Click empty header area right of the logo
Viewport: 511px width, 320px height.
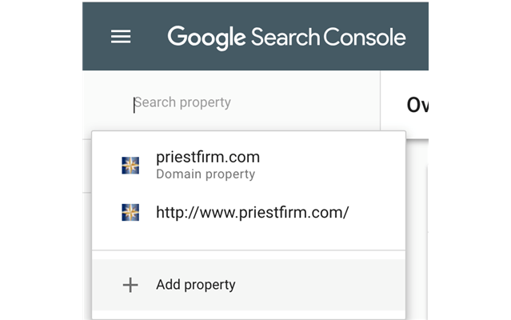point(418,37)
